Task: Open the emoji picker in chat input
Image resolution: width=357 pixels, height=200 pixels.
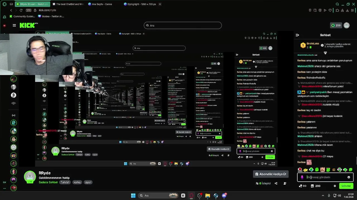Action: click(x=349, y=177)
